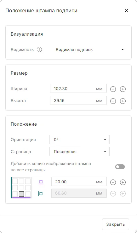Decrease the 20.00 bottom offset with minus
137x233 pixels.
(x=113, y=182)
